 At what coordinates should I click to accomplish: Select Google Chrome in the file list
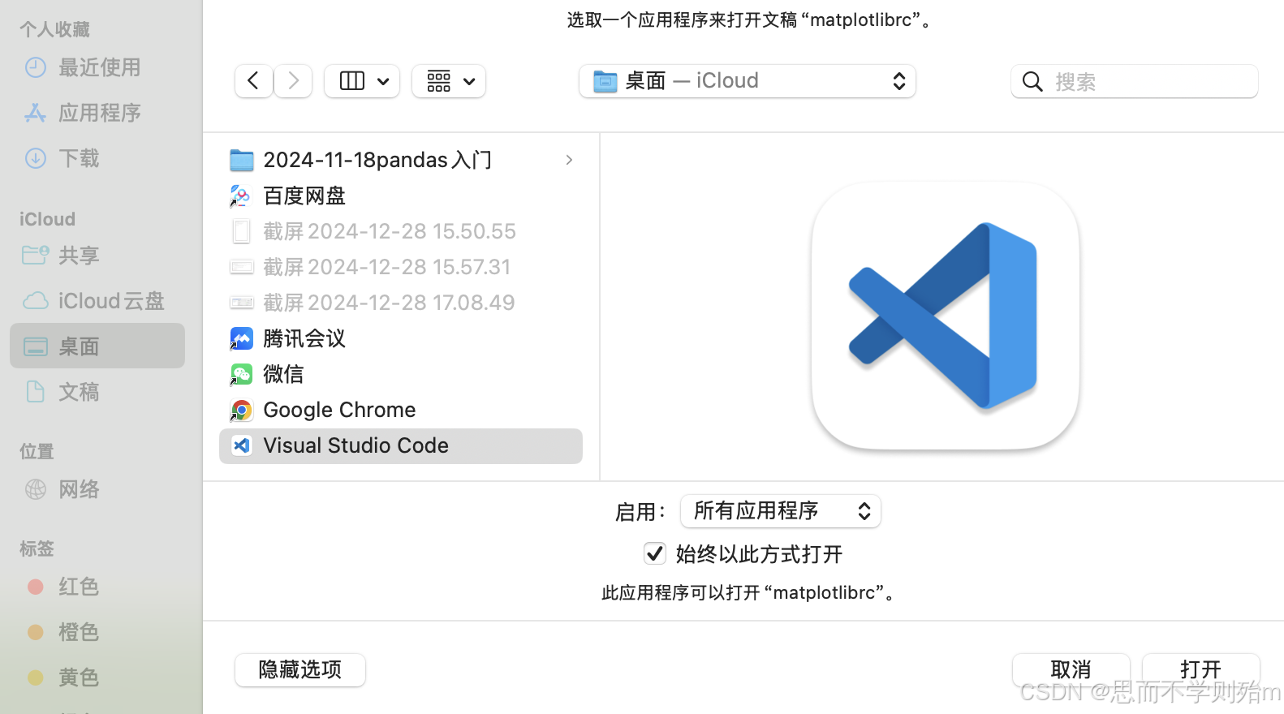pyautogui.click(x=401, y=410)
